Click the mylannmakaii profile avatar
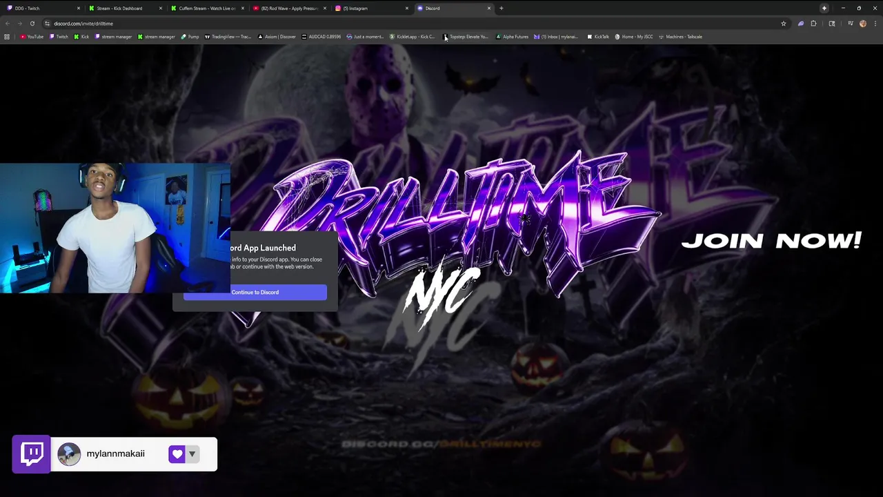Viewport: 883px width, 497px height. click(x=69, y=454)
